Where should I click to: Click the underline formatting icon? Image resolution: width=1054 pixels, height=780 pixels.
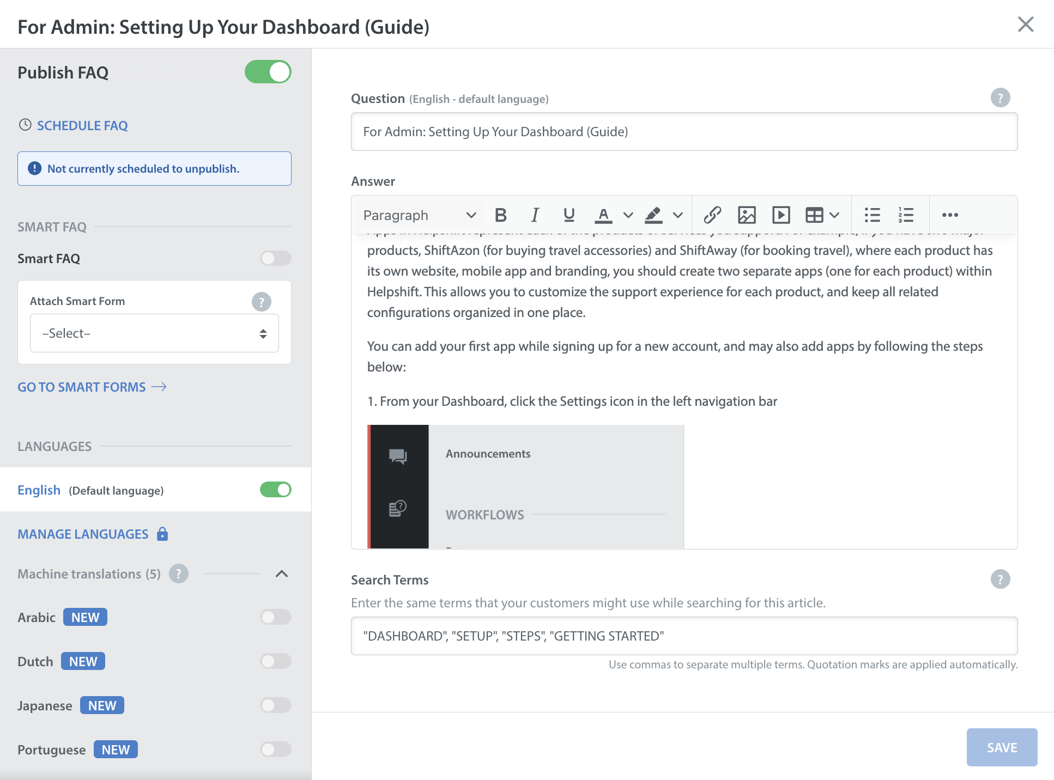pyautogui.click(x=569, y=215)
